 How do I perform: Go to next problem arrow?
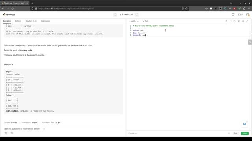pyautogui.click(x=137, y=14)
